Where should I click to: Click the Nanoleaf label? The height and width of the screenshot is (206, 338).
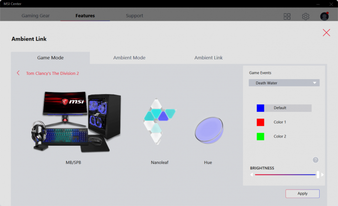pos(159,163)
